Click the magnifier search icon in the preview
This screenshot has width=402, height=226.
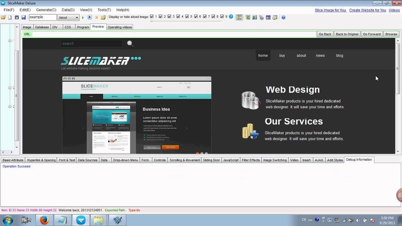(130, 43)
